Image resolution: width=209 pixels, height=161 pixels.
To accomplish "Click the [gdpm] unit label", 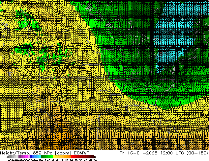I will click(63, 153).
